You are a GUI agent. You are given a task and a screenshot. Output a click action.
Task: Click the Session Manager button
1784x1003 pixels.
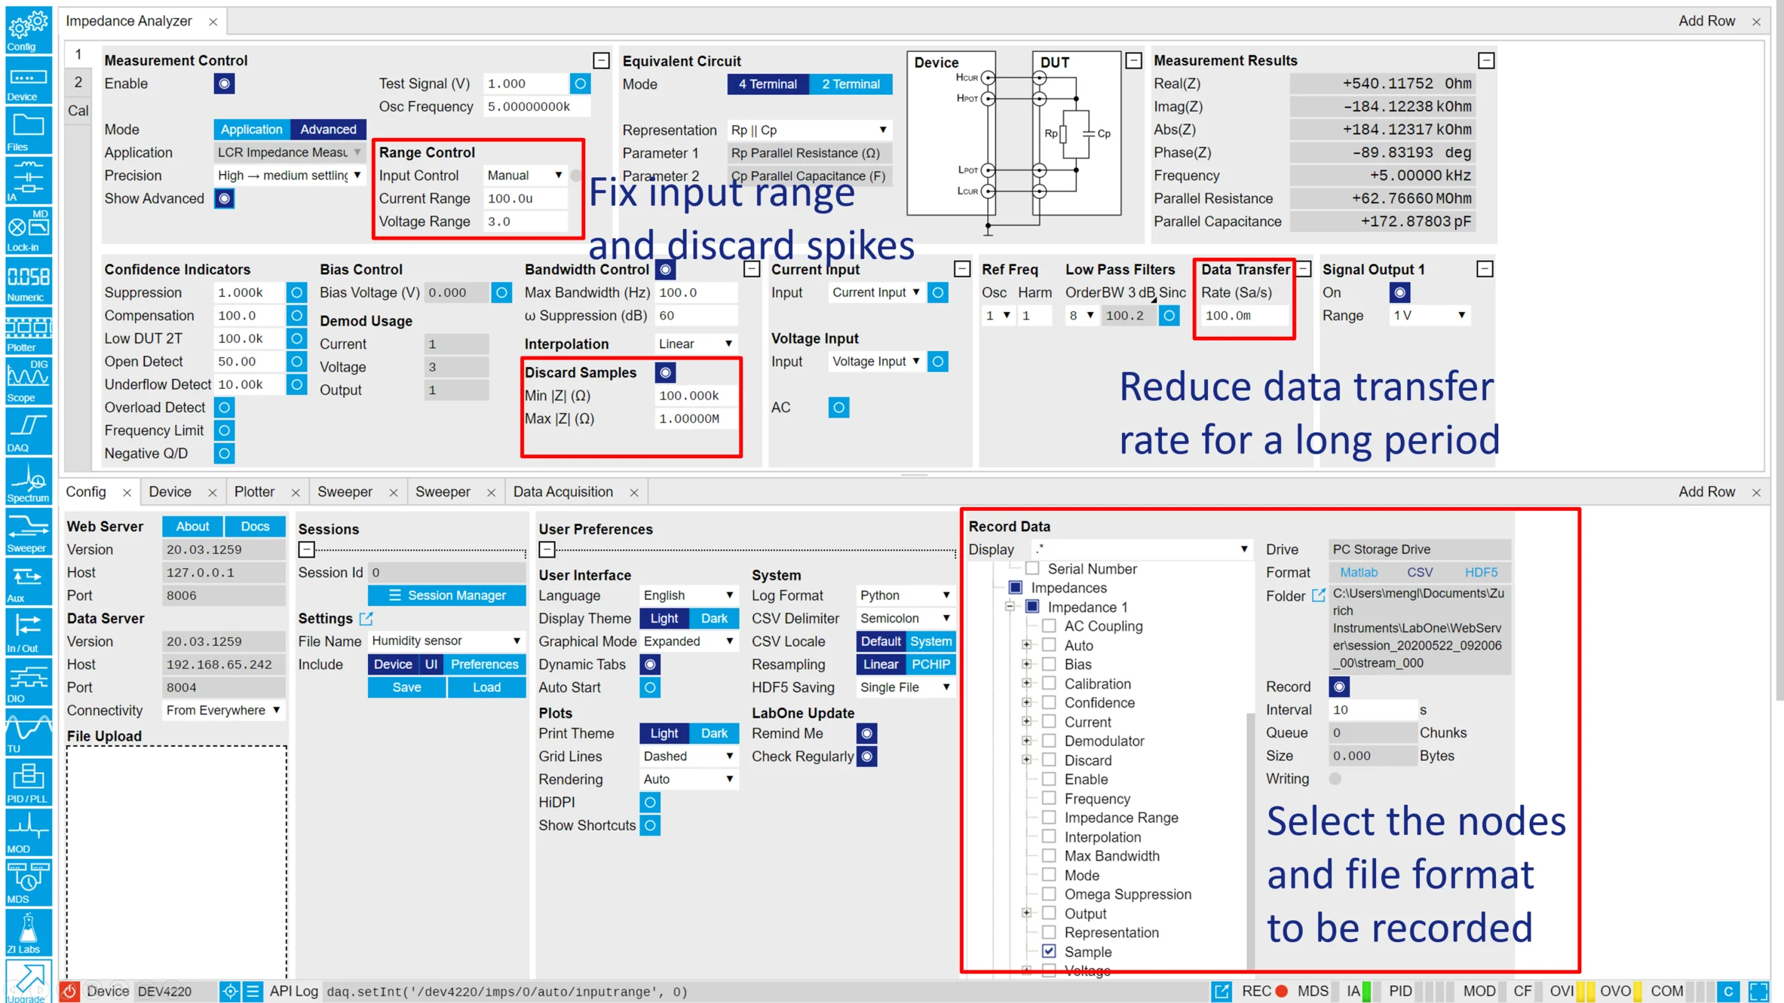tap(447, 595)
